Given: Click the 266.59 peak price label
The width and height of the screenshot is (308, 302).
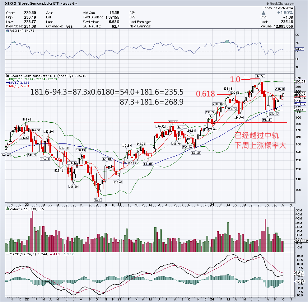Looking at the screenshot, I should click(260, 76).
